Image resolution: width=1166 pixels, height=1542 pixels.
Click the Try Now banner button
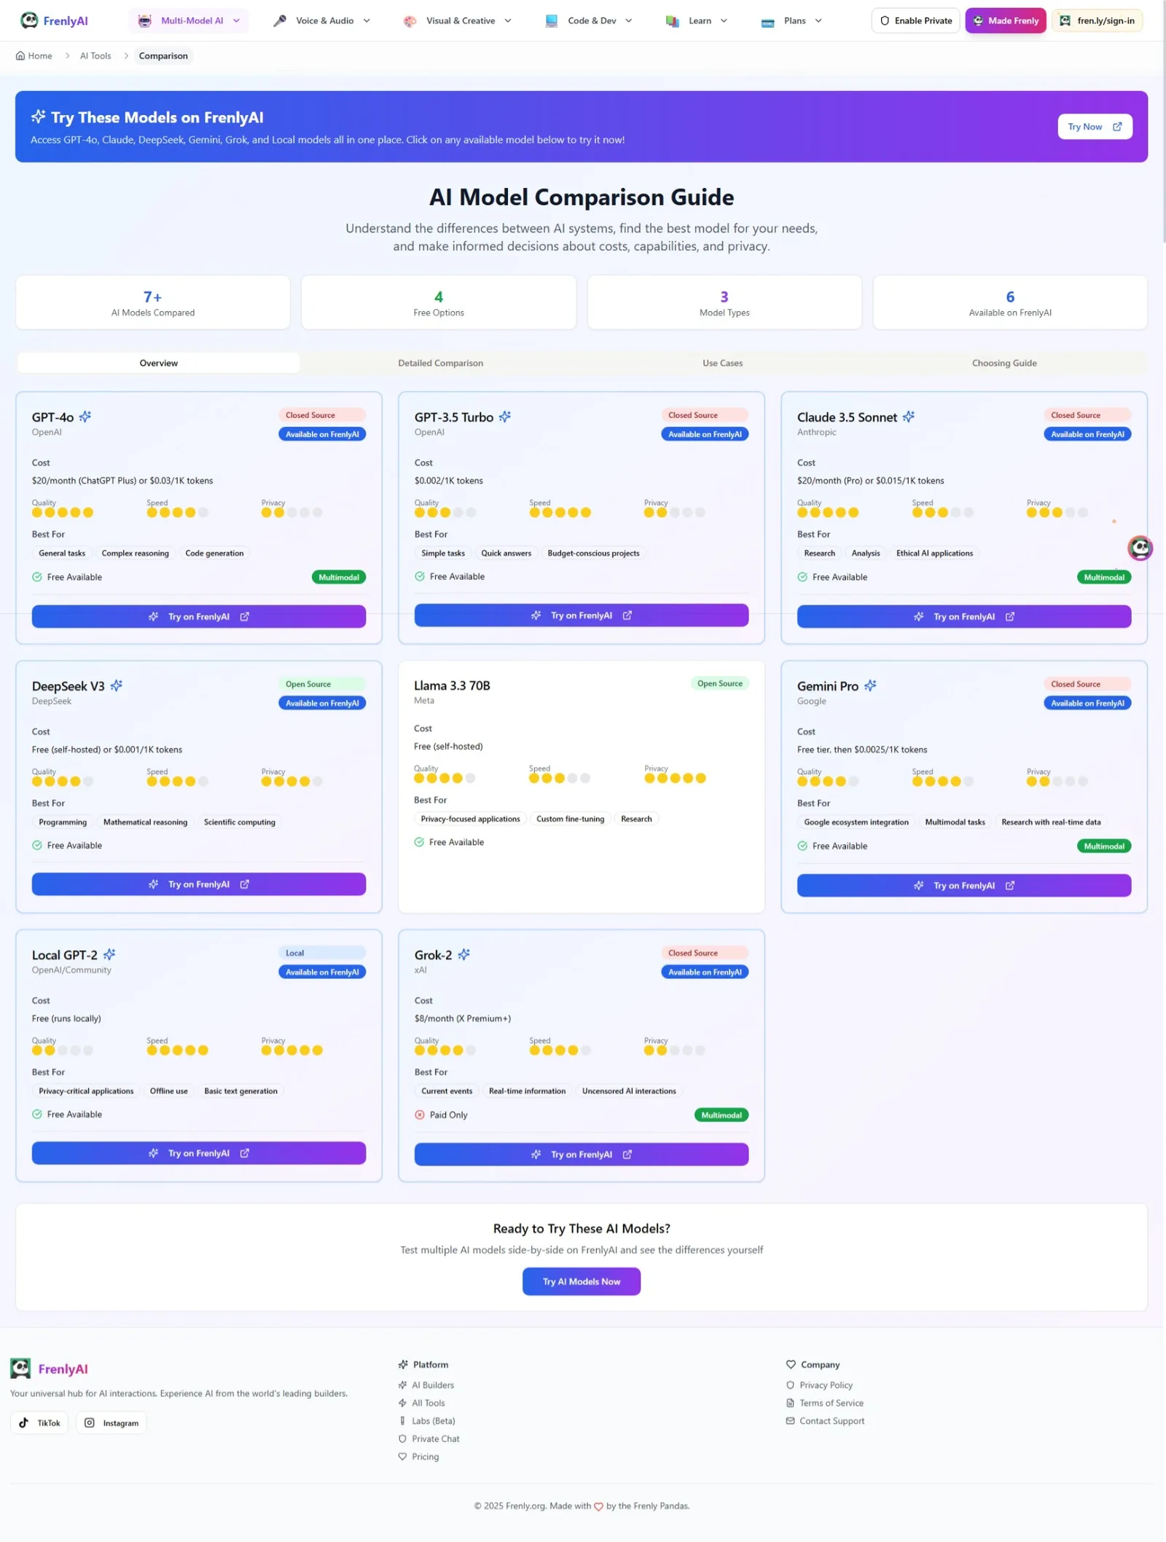click(x=1095, y=127)
